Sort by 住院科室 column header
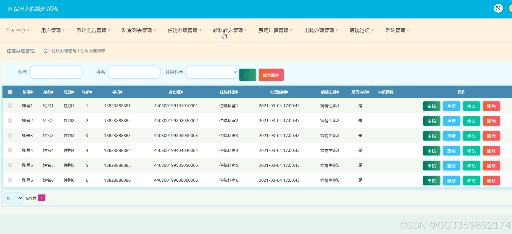Viewport: 512px width, 234px height. (229, 92)
